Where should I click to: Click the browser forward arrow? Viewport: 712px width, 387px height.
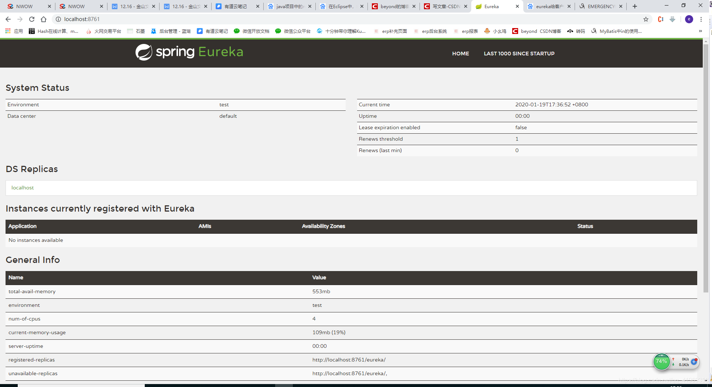click(x=20, y=19)
